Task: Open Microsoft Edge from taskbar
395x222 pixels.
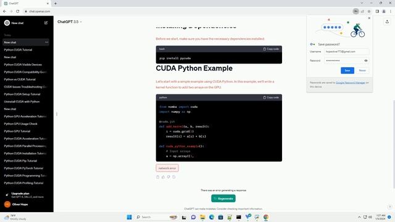Action: click(x=211, y=217)
